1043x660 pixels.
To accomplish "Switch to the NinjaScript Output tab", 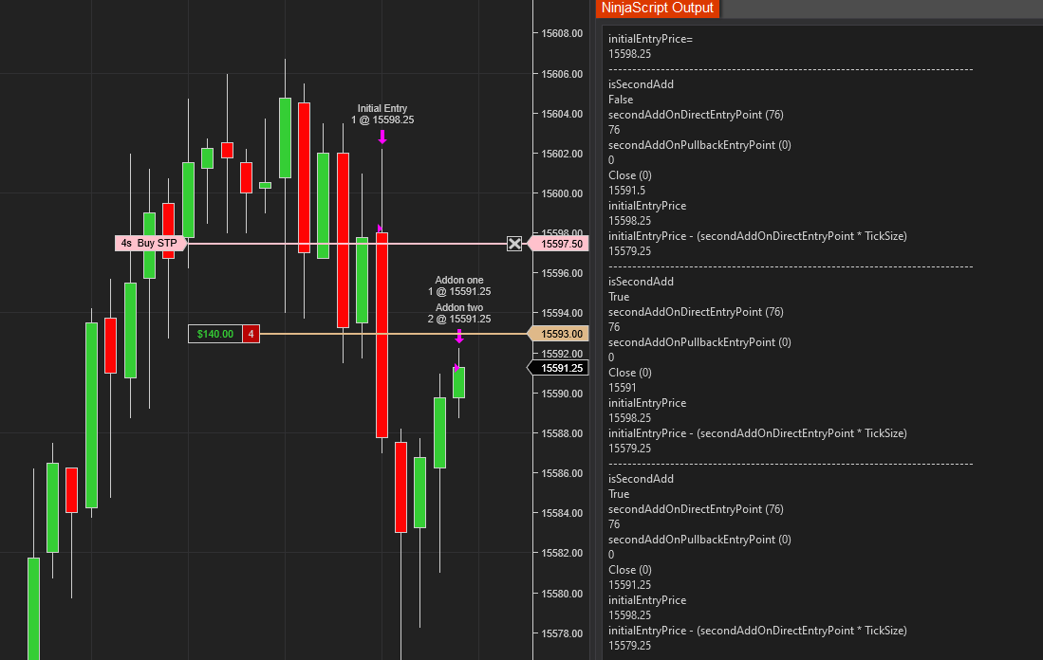I will [x=657, y=8].
